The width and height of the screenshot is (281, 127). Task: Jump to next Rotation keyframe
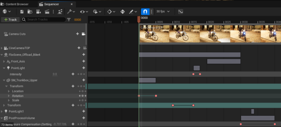tap(85, 96)
